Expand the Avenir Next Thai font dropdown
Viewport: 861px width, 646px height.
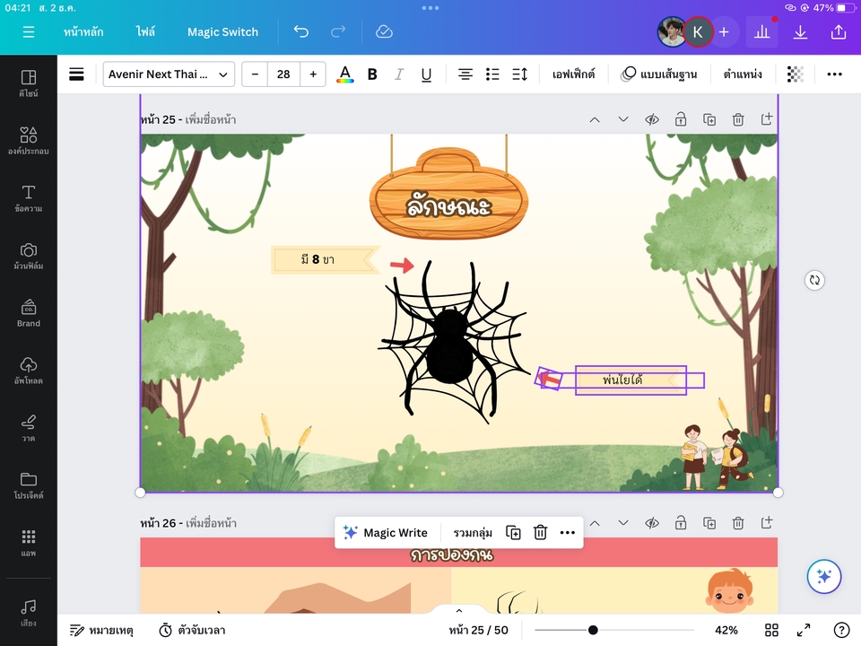pos(169,74)
